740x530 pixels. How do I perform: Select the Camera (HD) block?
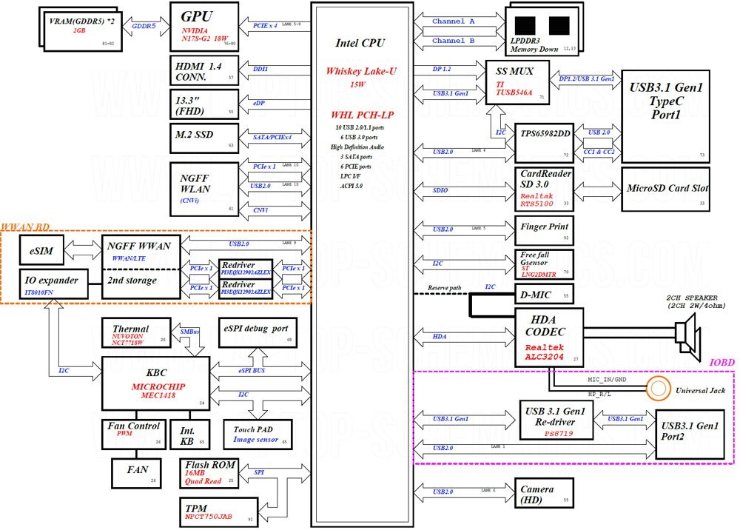point(544,493)
